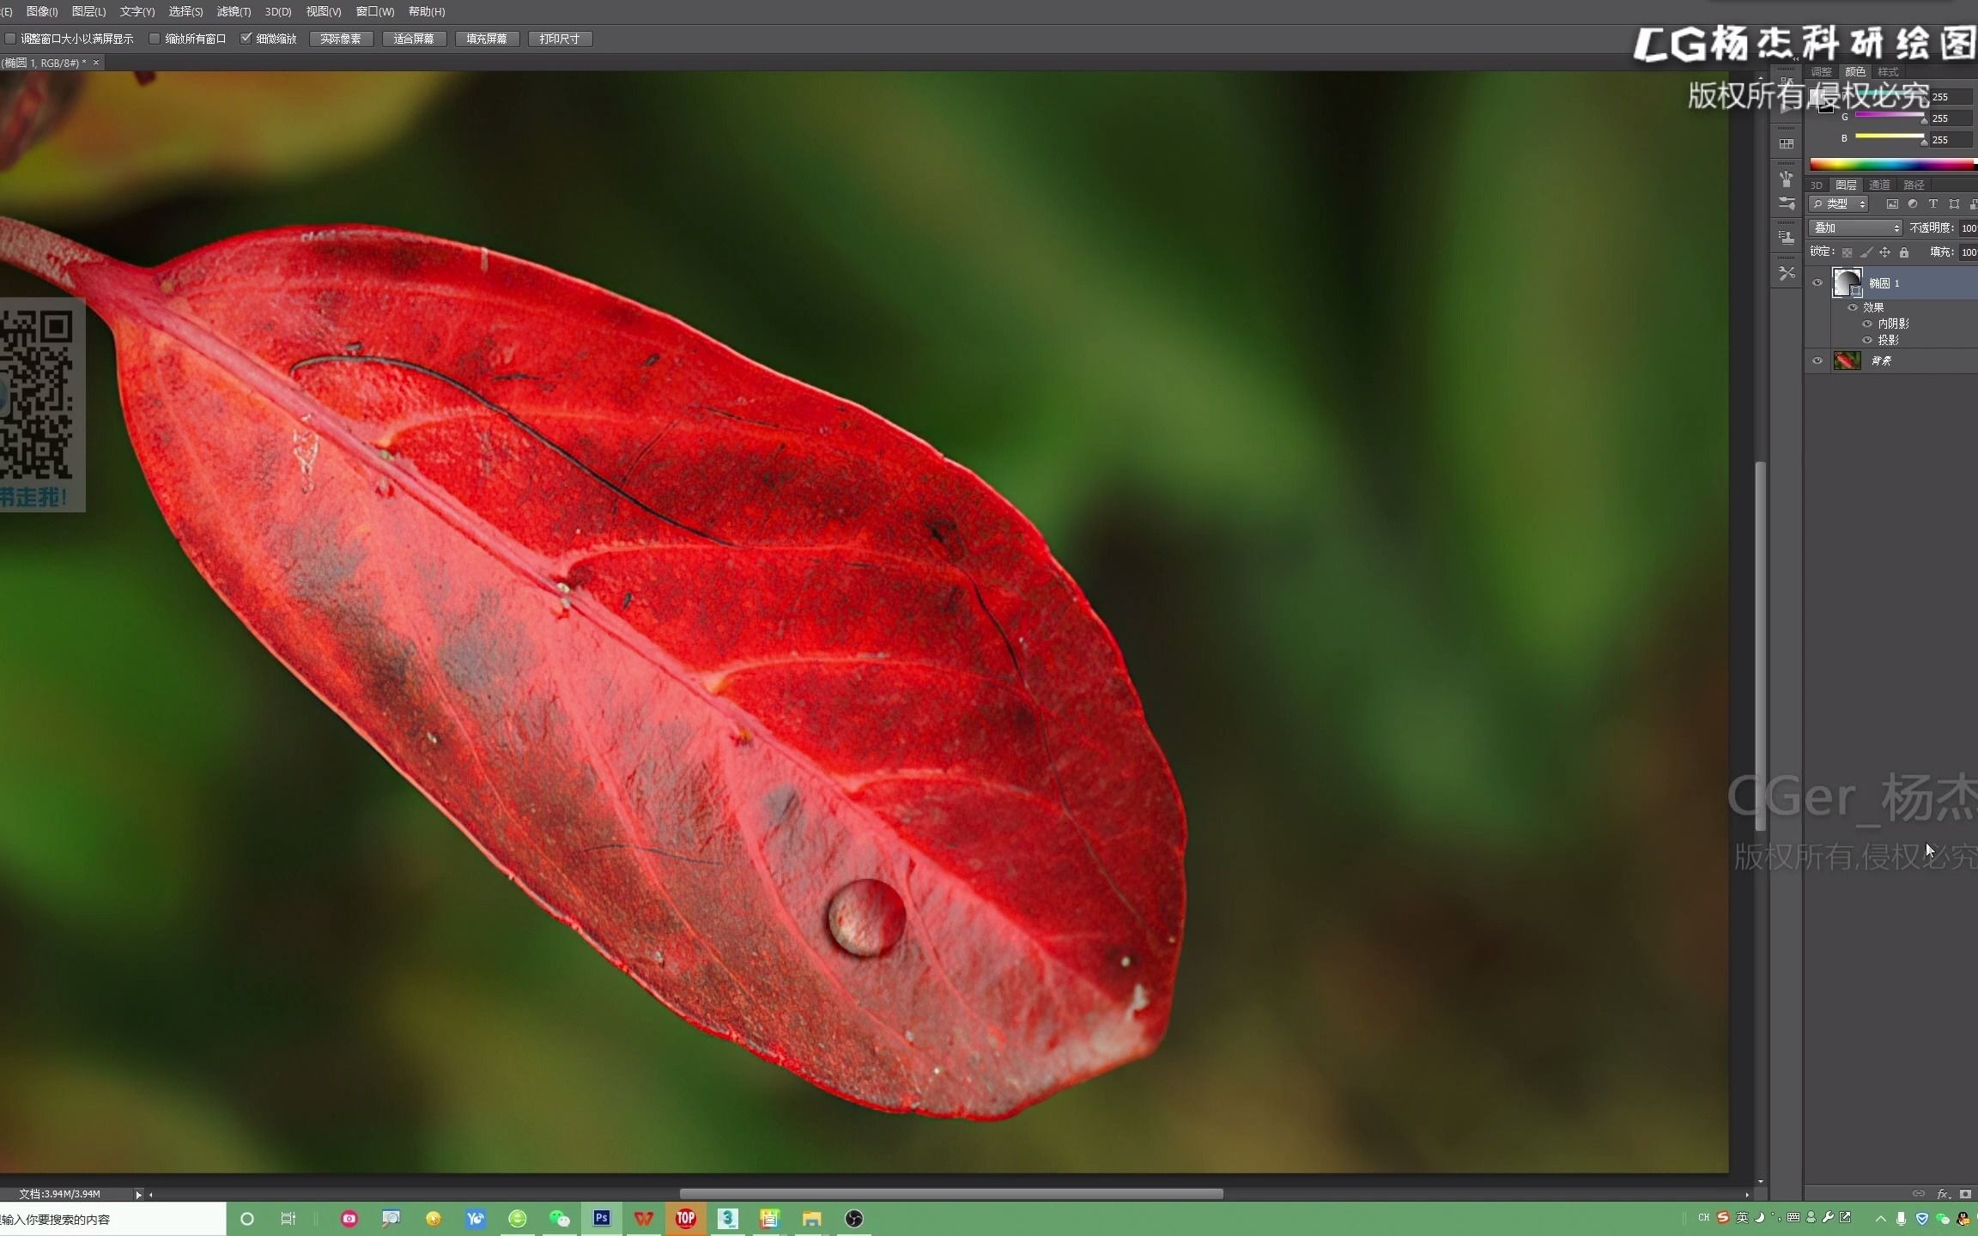1978x1236 pixels.
Task: Toggle 调整窗口大小以满屏显示 checkbox
Action: pos(10,39)
